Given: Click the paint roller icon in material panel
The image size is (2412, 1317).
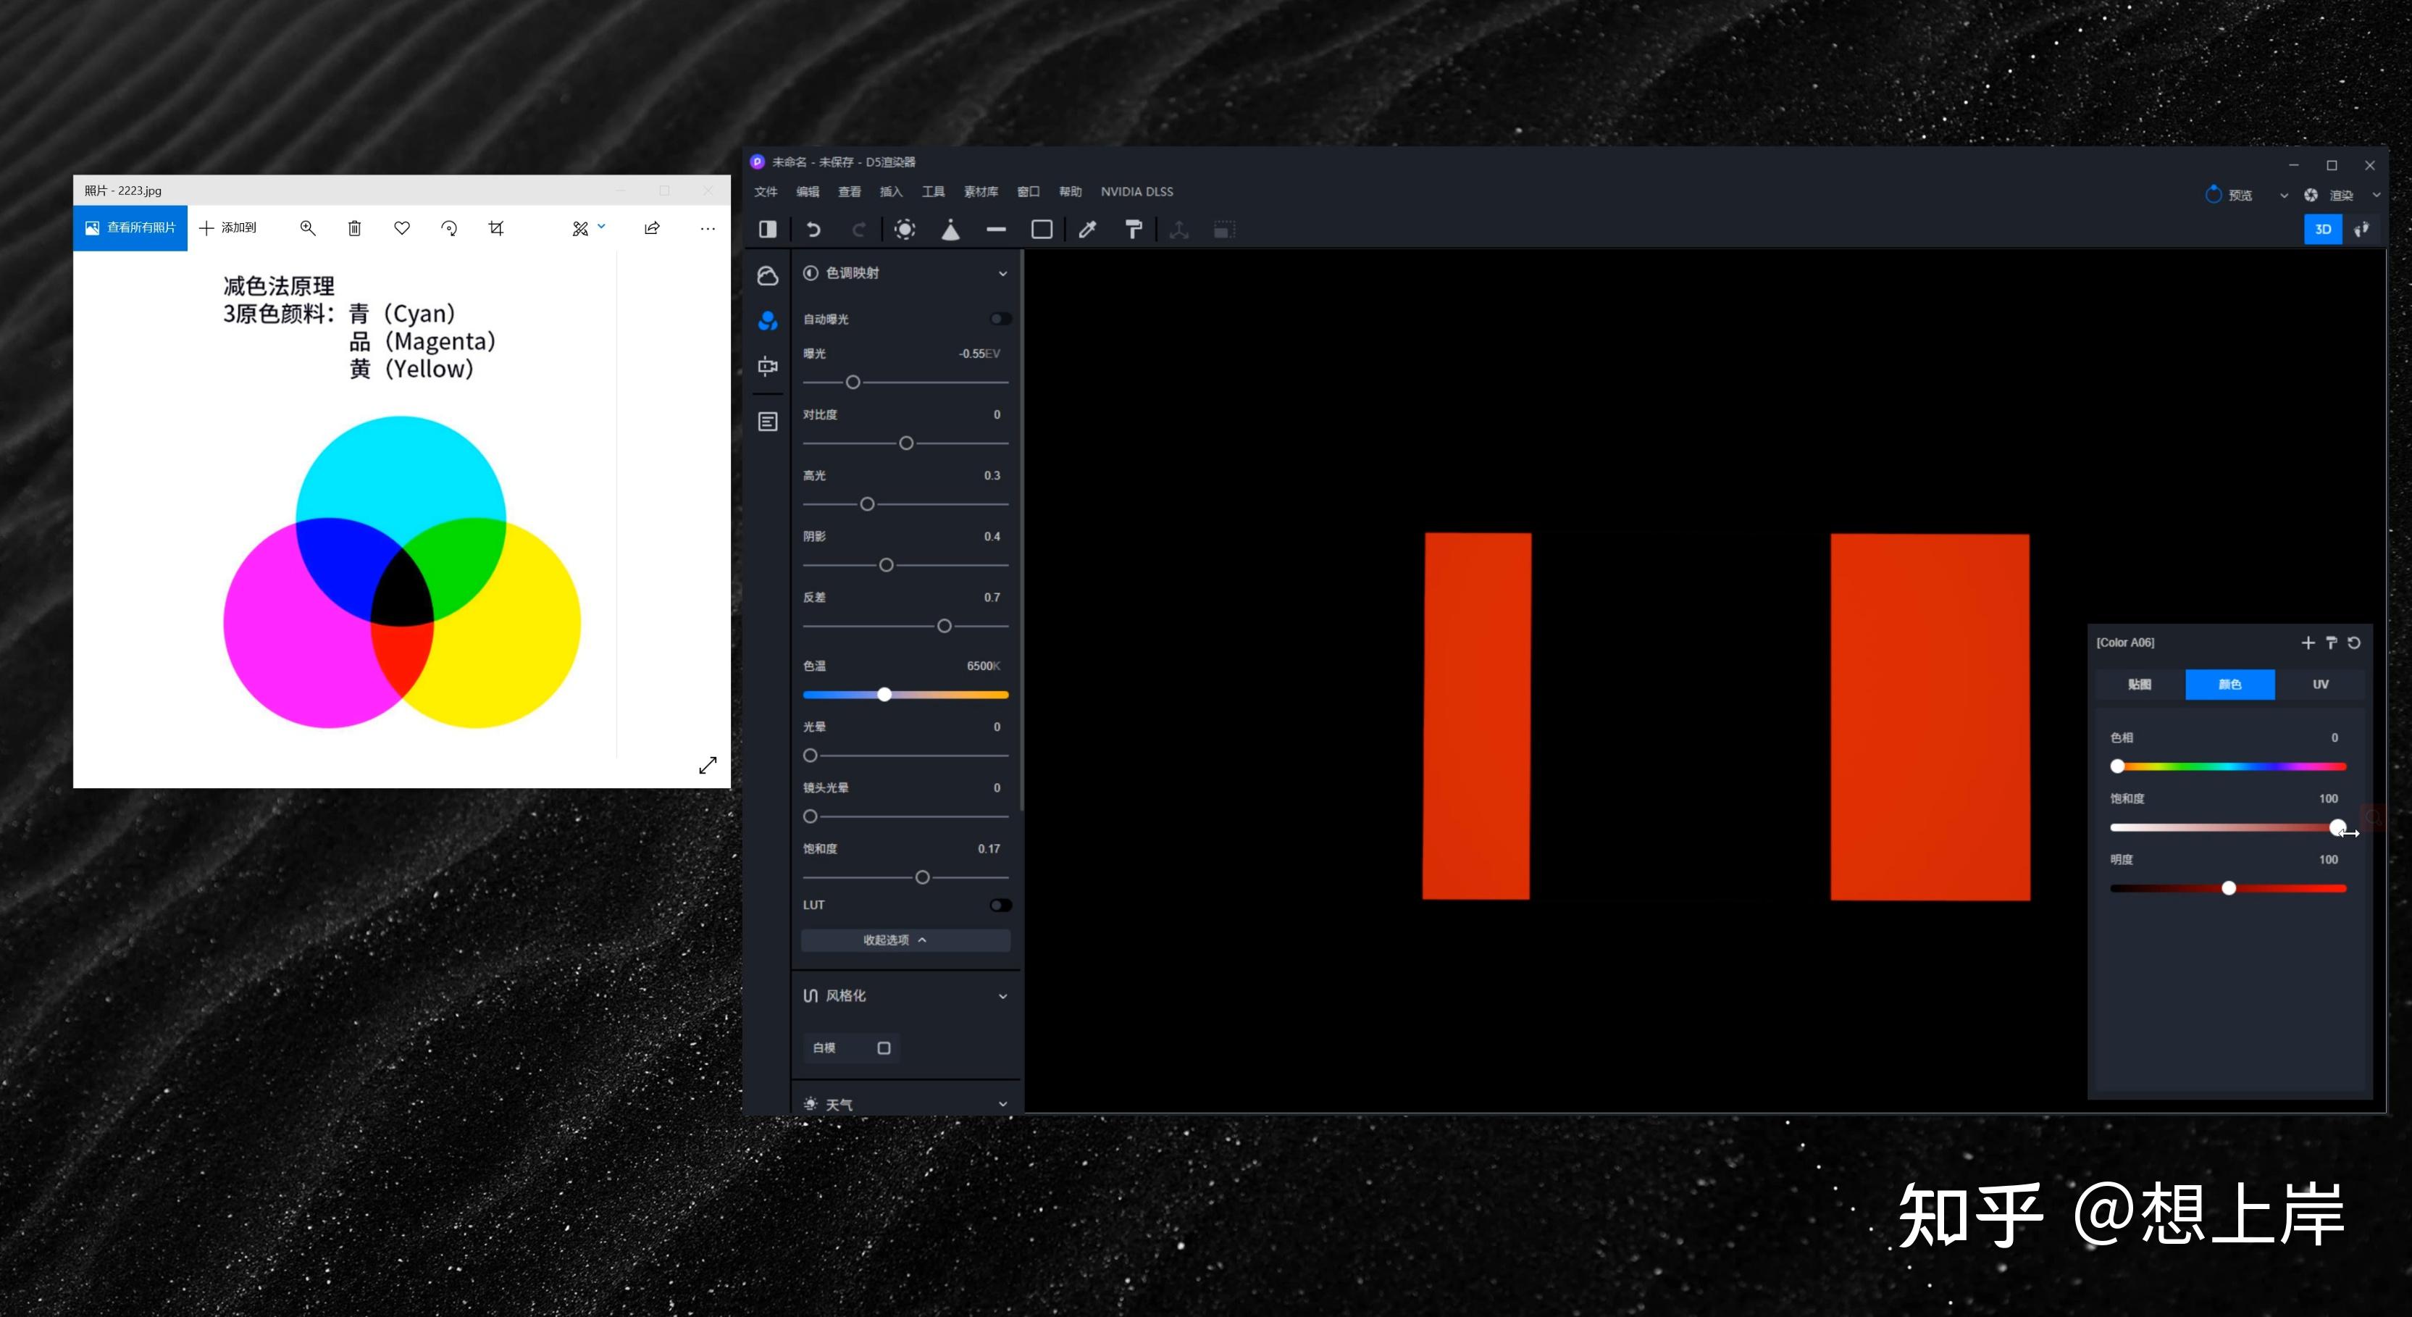Looking at the screenshot, I should tap(2332, 643).
